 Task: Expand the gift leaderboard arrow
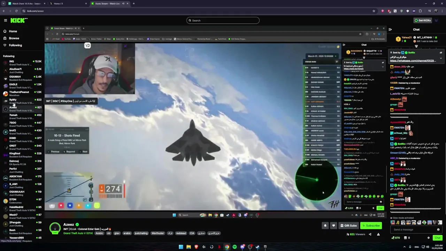pos(416,46)
